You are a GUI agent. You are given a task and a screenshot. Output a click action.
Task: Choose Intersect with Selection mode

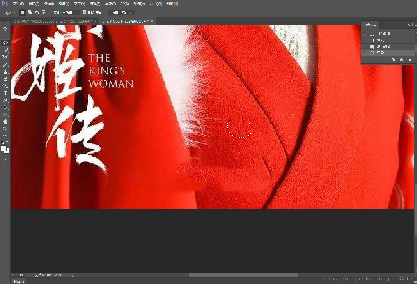(x=44, y=12)
